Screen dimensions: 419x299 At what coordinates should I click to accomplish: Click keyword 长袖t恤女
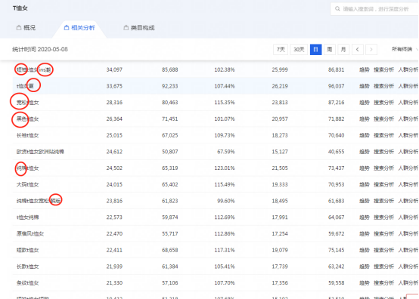tap(27, 135)
